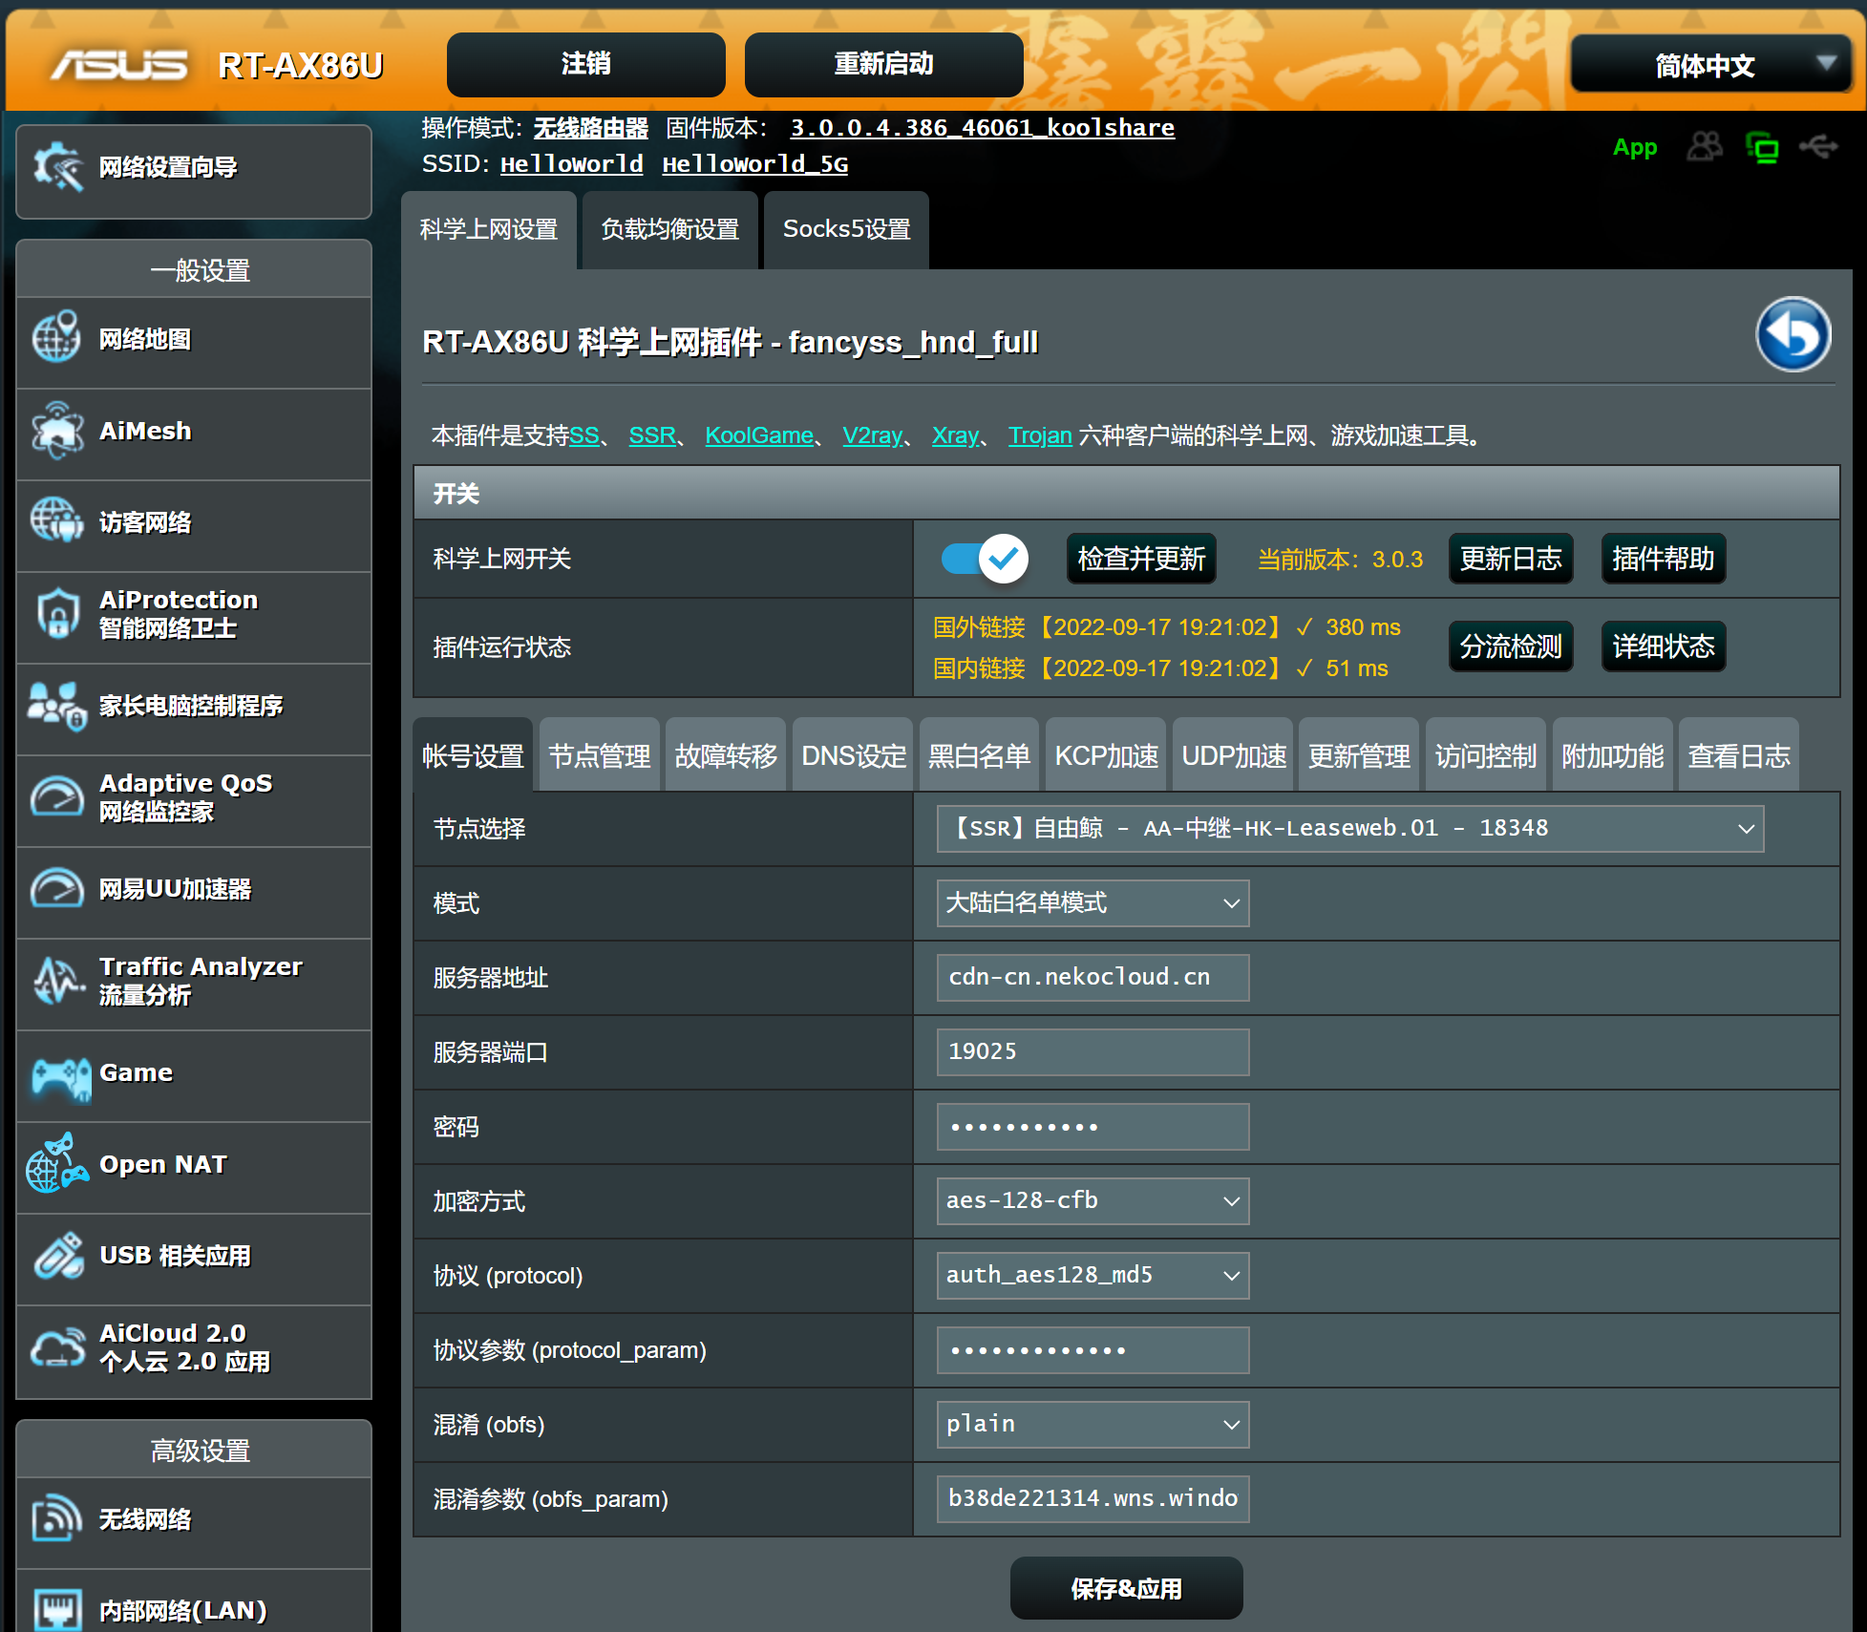Open AiCloud 2.0 cloud icon
This screenshot has width=1867, height=1632.
pyautogui.click(x=57, y=1347)
